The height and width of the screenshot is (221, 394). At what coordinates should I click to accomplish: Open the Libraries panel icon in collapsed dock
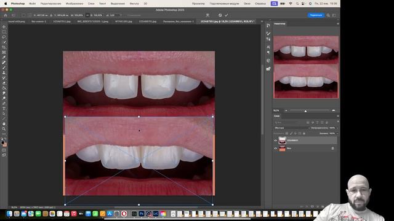268,69
